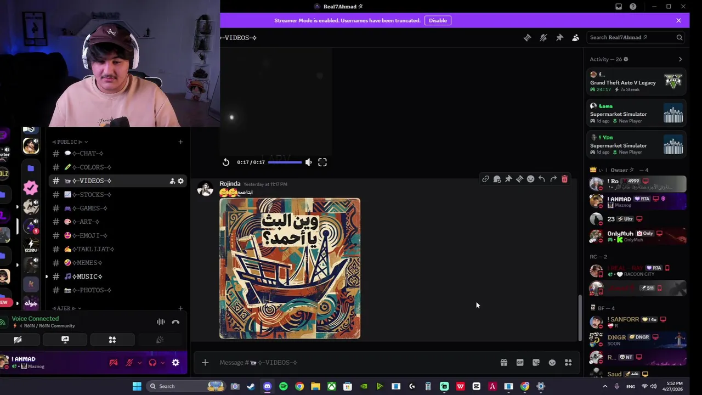The height and width of the screenshot is (395, 702).
Task: Copy message link from hover toolbar
Action: coord(485,179)
